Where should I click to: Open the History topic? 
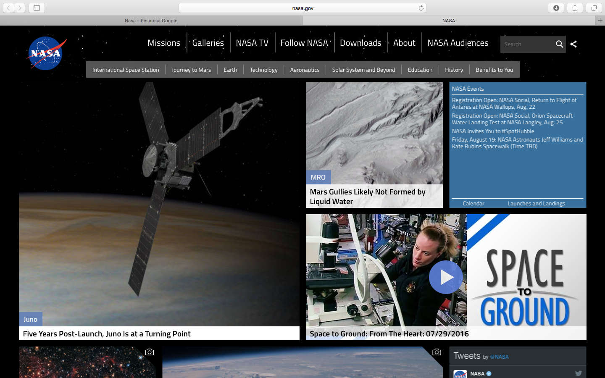pyautogui.click(x=454, y=70)
